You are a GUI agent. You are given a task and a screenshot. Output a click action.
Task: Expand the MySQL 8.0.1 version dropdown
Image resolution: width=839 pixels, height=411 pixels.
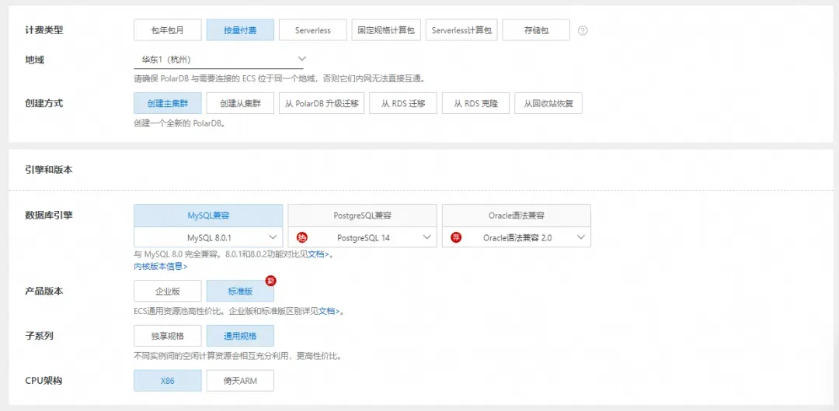(x=208, y=237)
